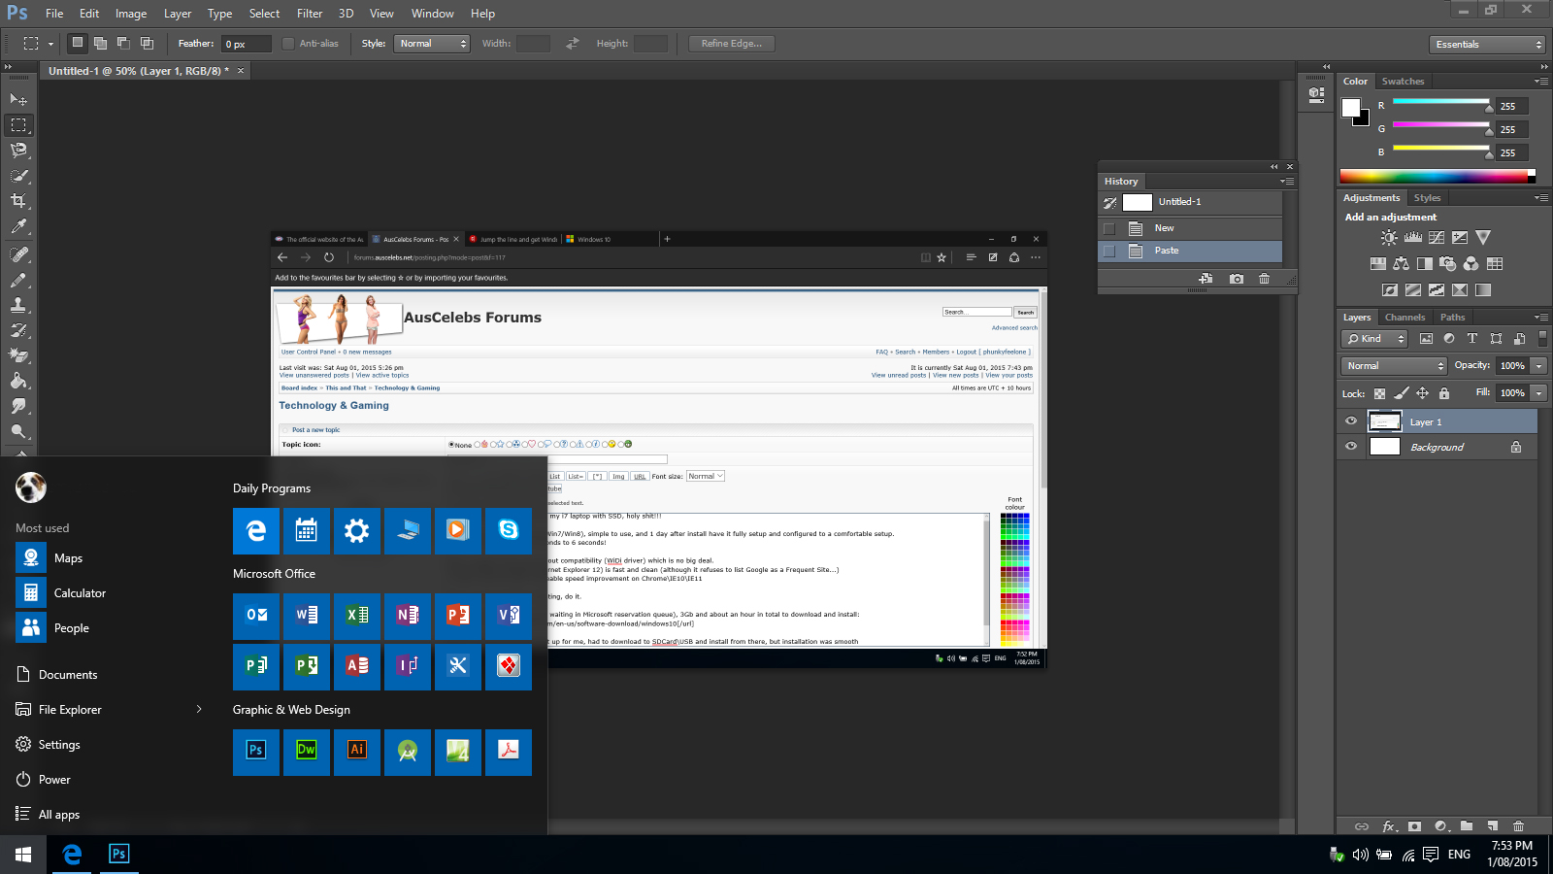Open the Essentials workspace dropdown
The width and height of the screenshot is (1553, 874).
(x=1487, y=45)
